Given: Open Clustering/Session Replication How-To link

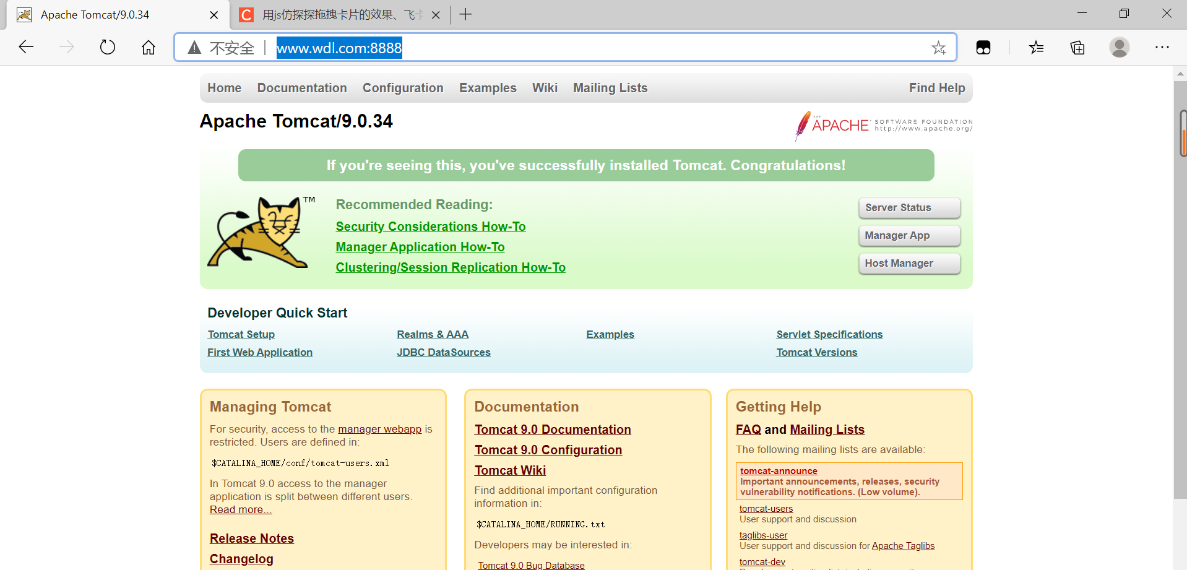Looking at the screenshot, I should 451,267.
